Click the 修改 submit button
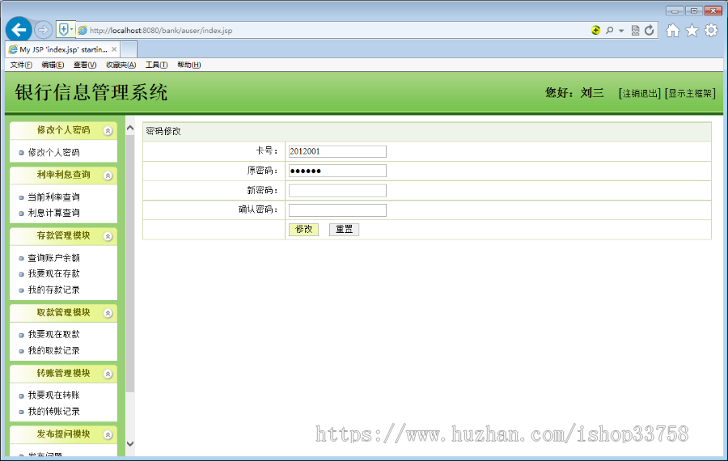This screenshot has height=461, width=728. click(x=303, y=230)
